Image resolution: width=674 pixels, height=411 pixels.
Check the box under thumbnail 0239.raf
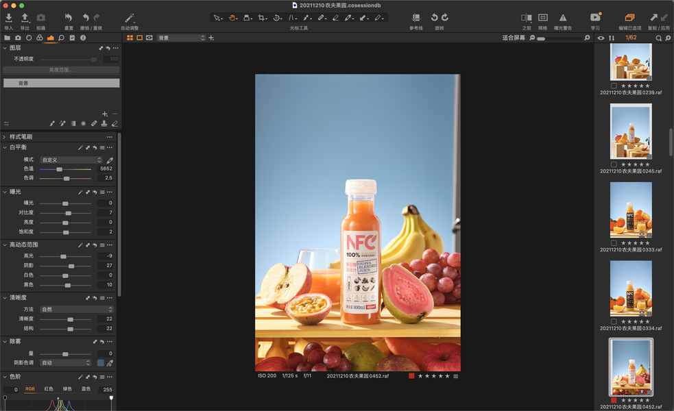[x=614, y=86]
